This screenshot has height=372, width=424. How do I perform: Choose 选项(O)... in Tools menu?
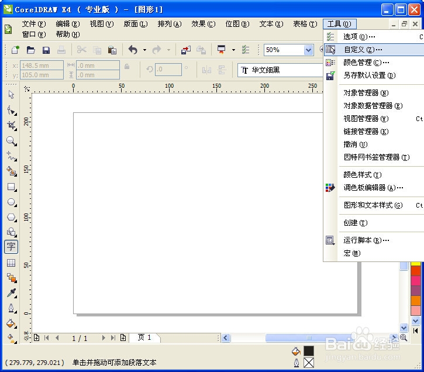(374, 36)
